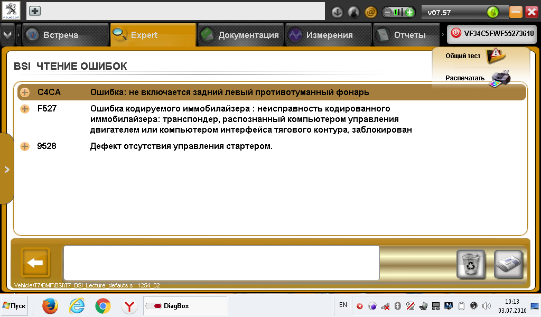Viewport: 541px width, 317px height.
Task: Click the BSI ЧТЕНИЕ ОШИБОК heading
Action: pyautogui.click(x=70, y=66)
